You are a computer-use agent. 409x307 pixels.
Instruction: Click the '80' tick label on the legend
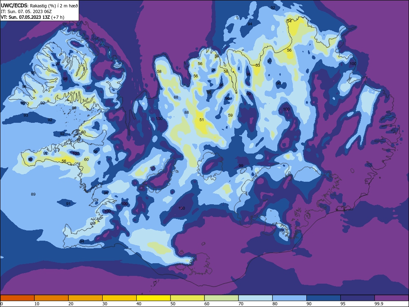click(275, 304)
